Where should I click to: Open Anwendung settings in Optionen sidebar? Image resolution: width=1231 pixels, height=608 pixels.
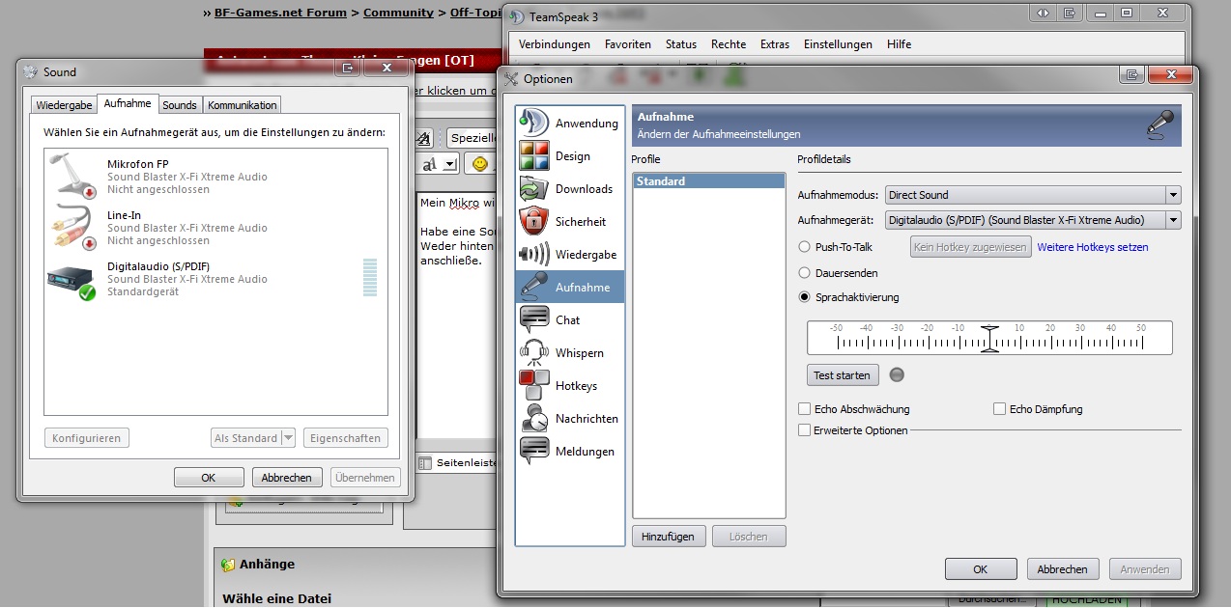point(570,124)
